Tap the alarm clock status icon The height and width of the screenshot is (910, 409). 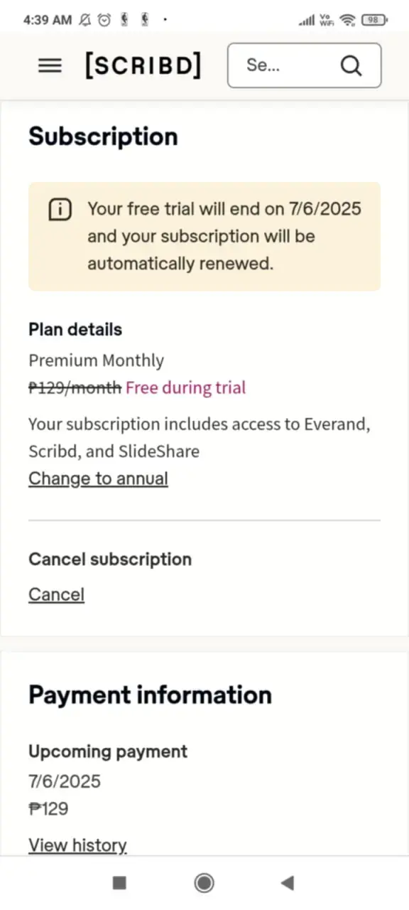coord(104,20)
